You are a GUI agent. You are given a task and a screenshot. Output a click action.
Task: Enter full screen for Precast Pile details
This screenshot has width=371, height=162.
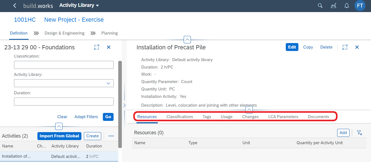click(345, 47)
